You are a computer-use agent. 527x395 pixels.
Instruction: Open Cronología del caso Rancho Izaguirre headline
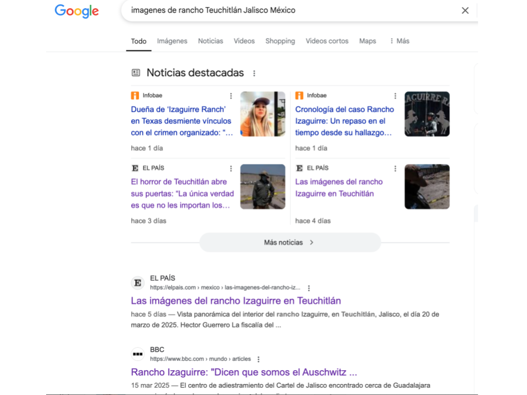tap(344, 121)
